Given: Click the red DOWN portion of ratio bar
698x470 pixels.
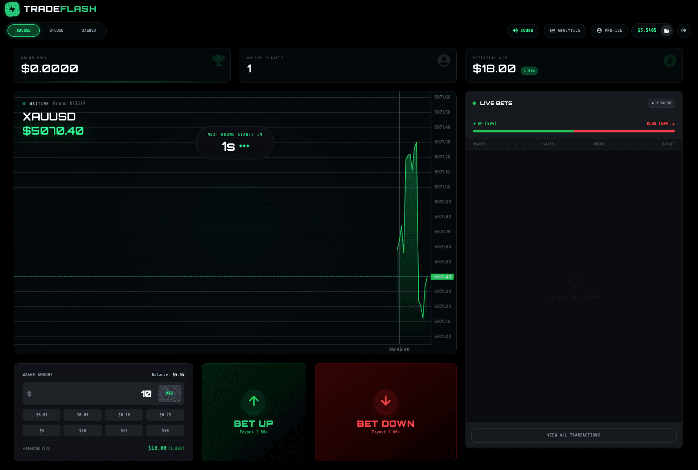Looking at the screenshot, I should [x=624, y=131].
